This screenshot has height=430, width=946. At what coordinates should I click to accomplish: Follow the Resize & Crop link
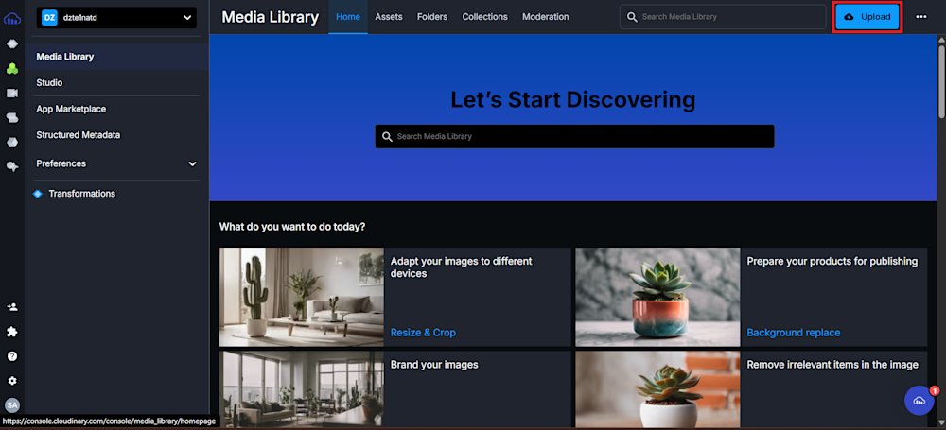coord(423,333)
